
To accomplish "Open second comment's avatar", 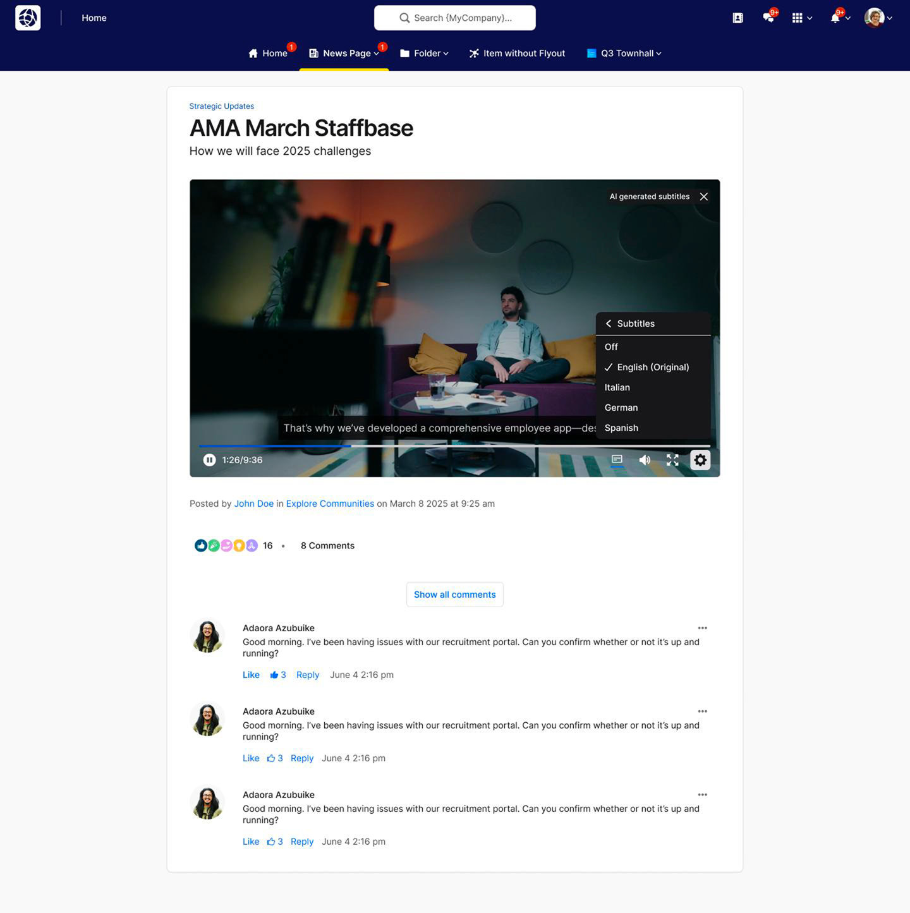I will click(x=207, y=719).
